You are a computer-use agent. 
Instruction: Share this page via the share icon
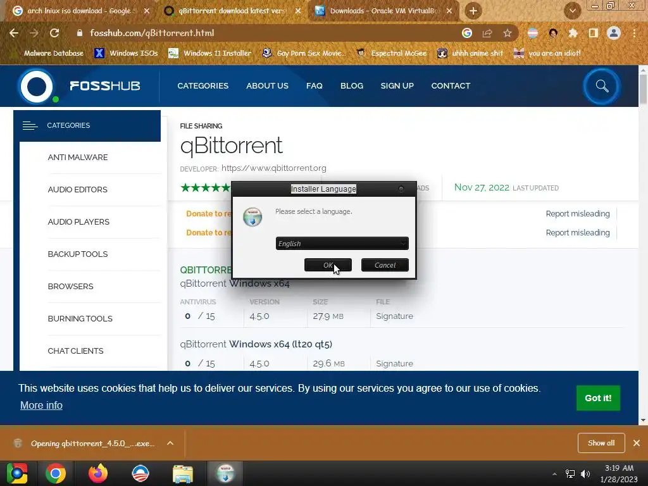pyautogui.click(x=487, y=33)
